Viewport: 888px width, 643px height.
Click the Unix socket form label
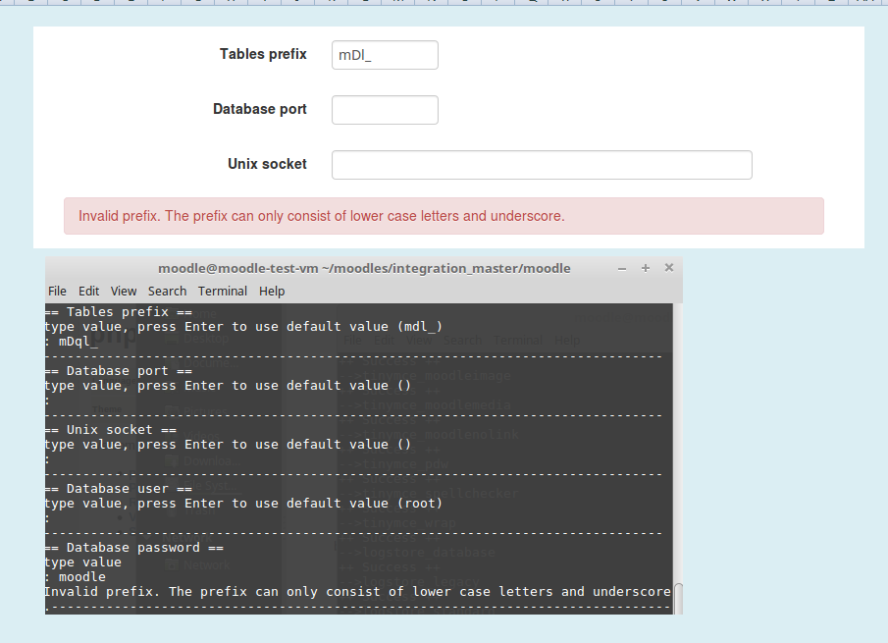pyautogui.click(x=267, y=164)
